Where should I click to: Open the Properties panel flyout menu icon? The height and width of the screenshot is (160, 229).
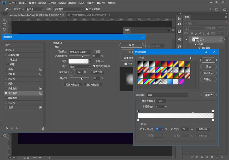[x=173, y=30]
